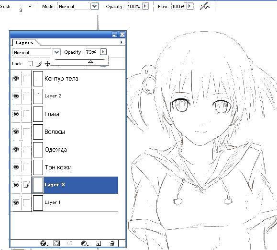The width and height of the screenshot is (277, 250).
Task: Create a new layer group folder
Action: (70, 243)
